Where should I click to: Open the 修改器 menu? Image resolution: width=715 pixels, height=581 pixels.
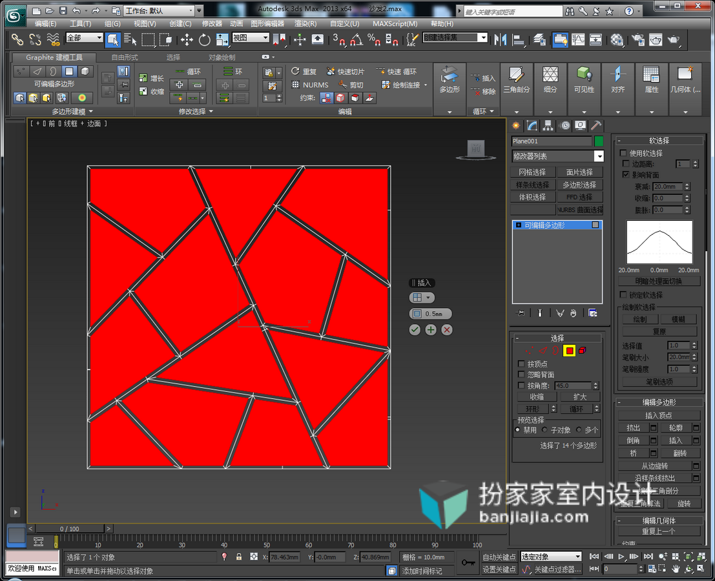click(212, 24)
